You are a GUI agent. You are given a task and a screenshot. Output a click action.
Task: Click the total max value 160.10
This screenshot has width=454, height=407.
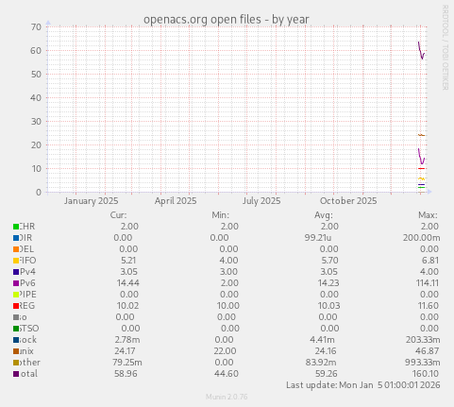pyautogui.click(x=426, y=374)
